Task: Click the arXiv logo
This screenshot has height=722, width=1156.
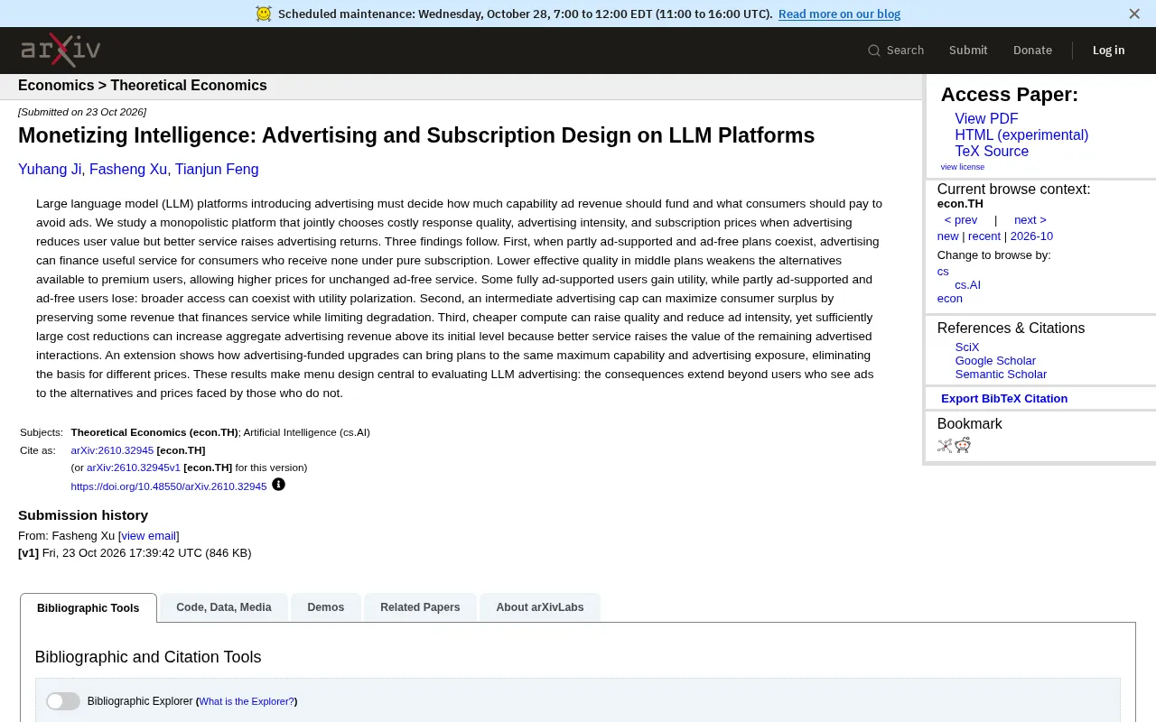Action: [x=61, y=51]
